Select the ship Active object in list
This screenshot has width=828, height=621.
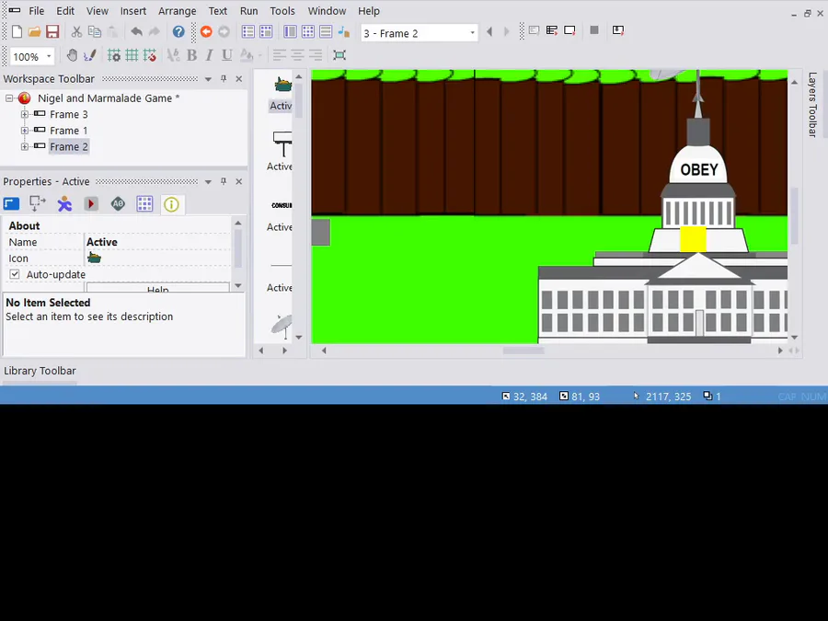click(281, 94)
